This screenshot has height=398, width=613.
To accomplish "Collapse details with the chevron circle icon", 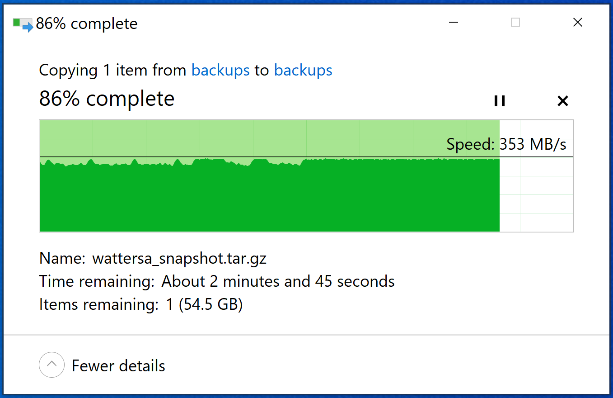I will [51, 365].
